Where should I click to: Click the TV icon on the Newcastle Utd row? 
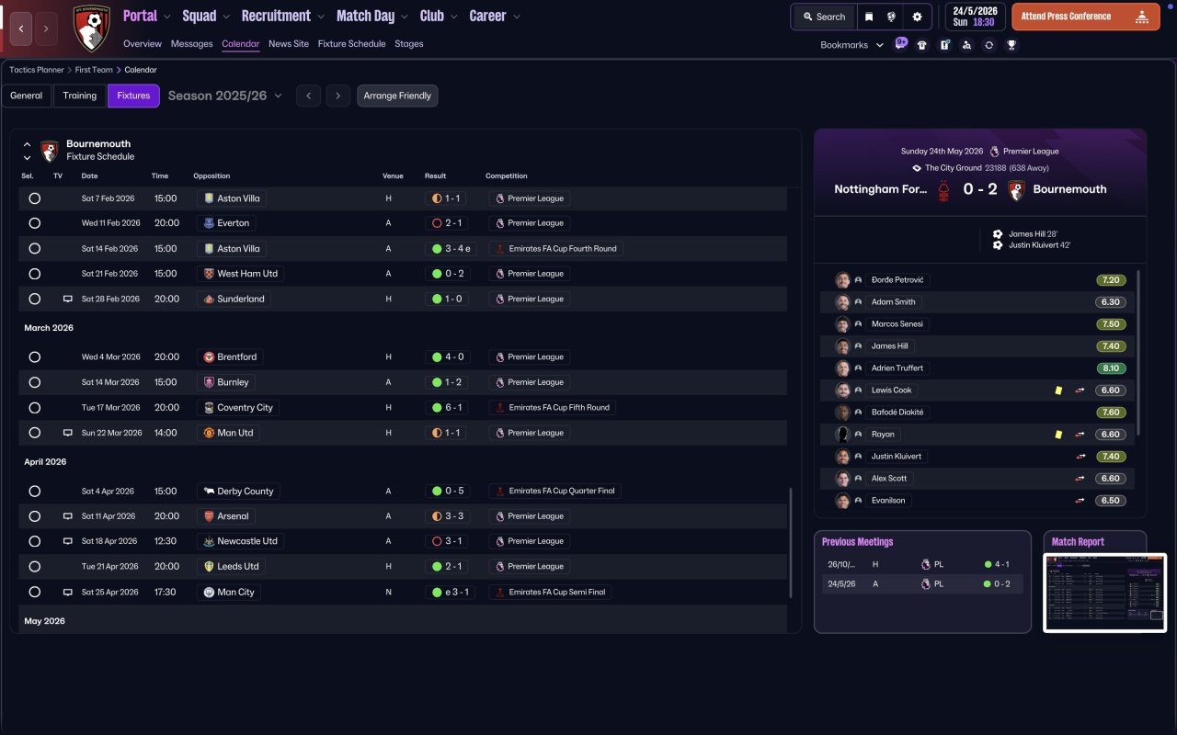pyautogui.click(x=67, y=541)
